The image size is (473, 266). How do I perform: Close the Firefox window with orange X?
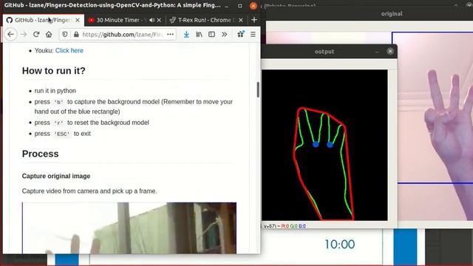(253, 6)
